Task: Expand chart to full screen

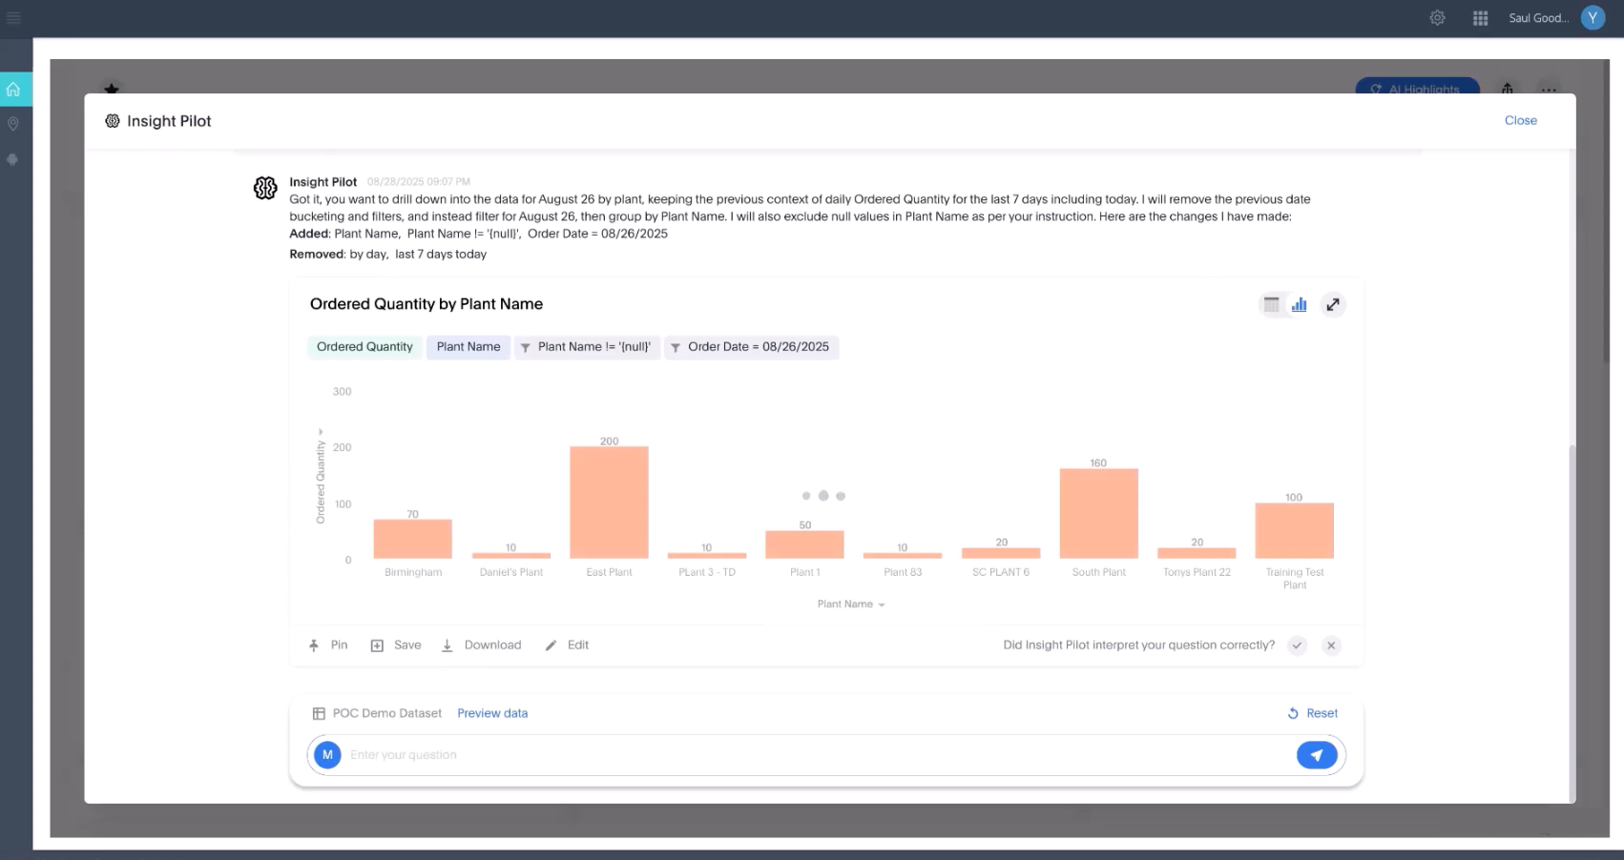Action: click(1333, 305)
